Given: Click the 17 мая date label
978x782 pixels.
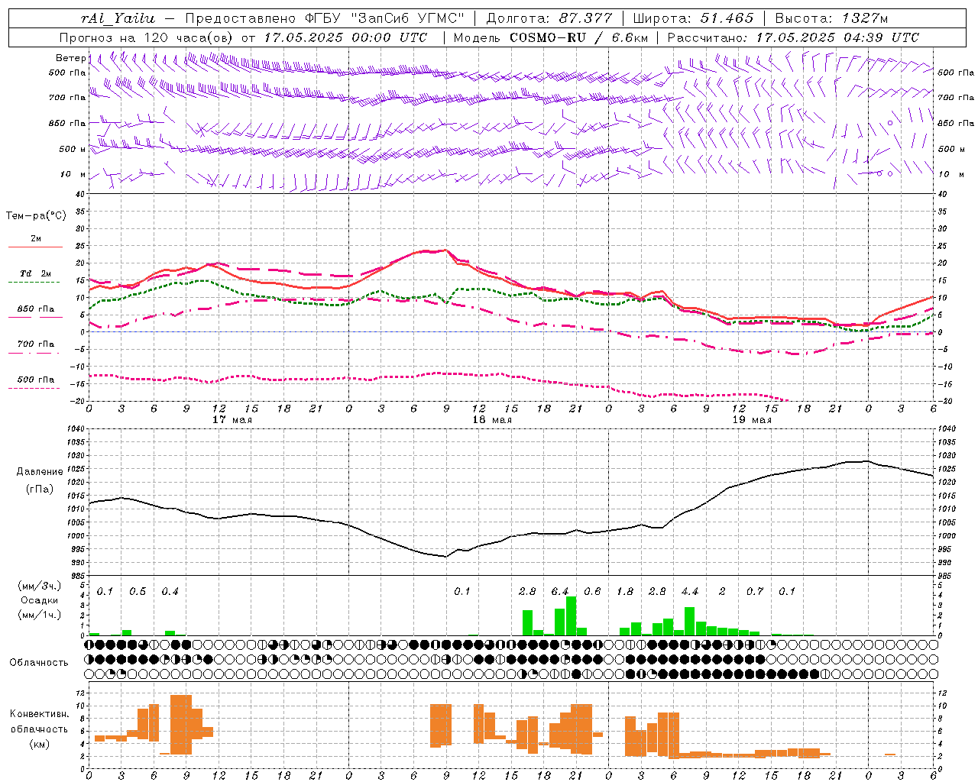Looking at the screenshot, I should [232, 420].
